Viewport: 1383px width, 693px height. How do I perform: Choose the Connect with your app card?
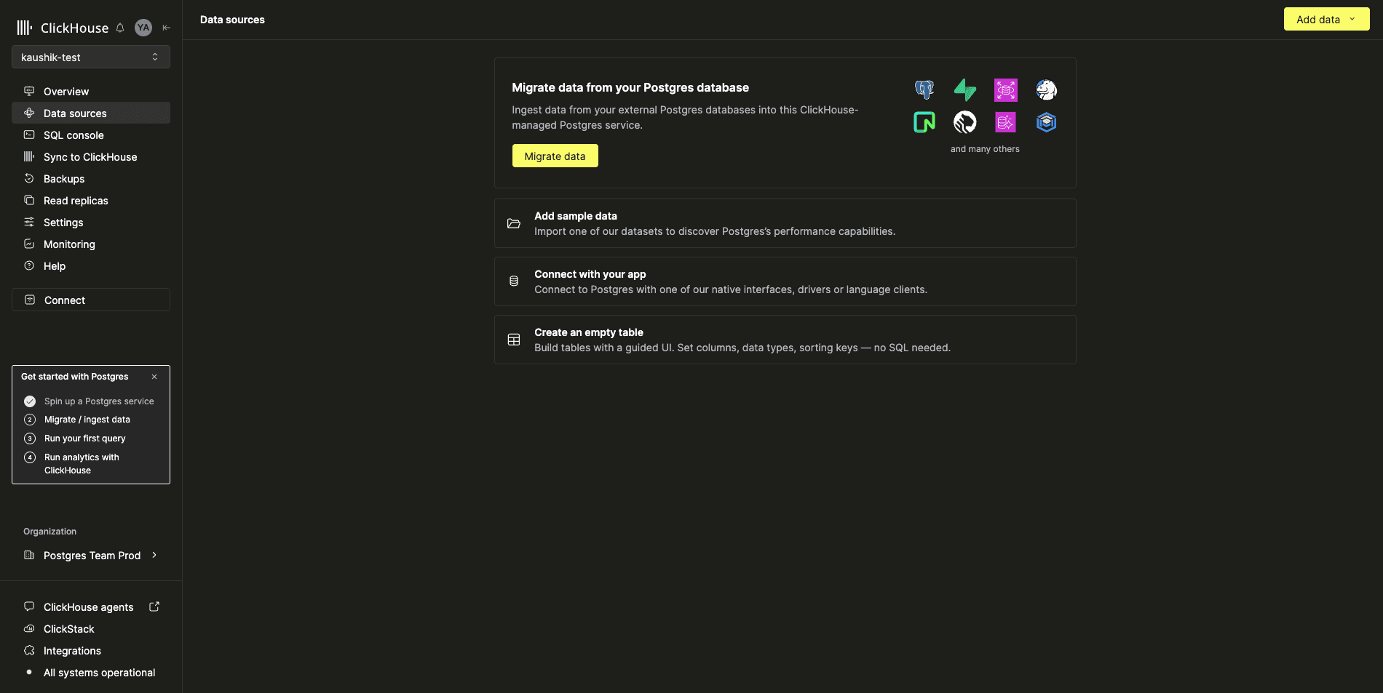click(785, 281)
